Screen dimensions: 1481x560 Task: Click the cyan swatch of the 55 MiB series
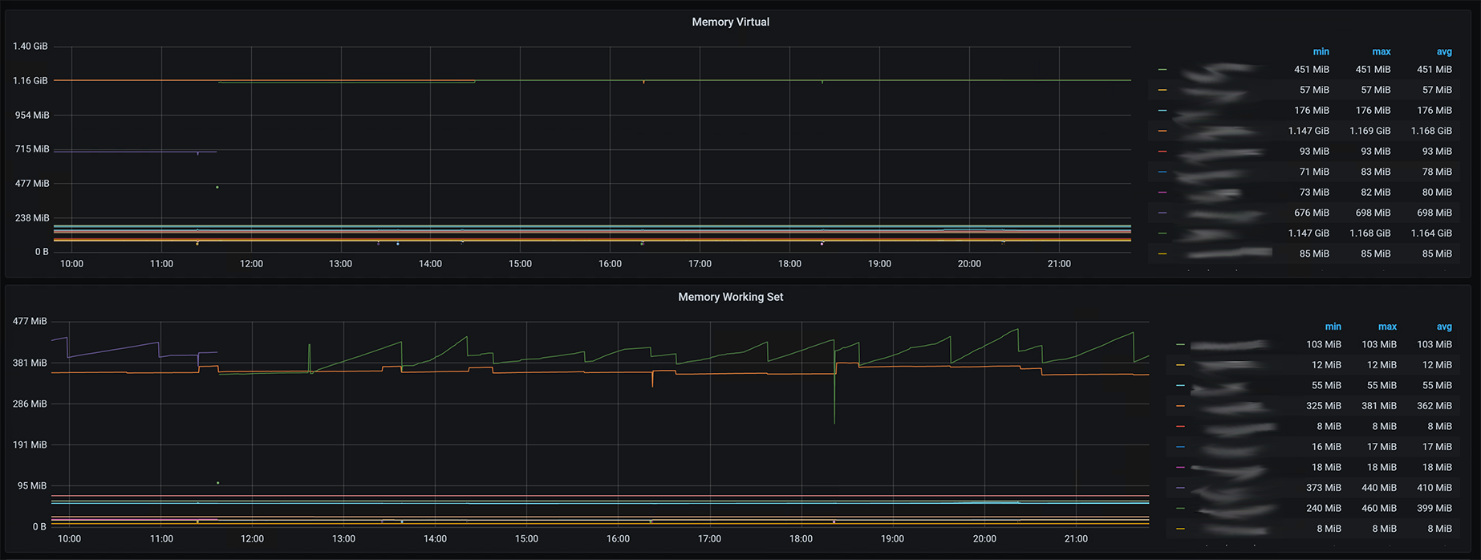1180,385
